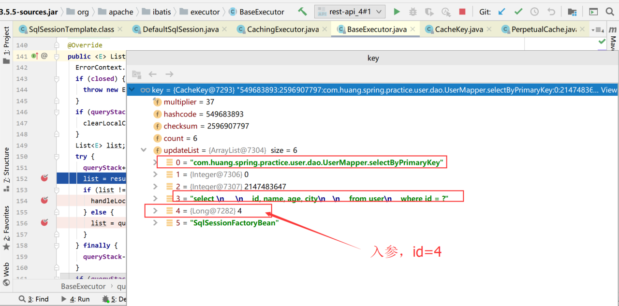This screenshot has width=619, height=306.
Task: Click the green Run button
Action: tap(397, 12)
